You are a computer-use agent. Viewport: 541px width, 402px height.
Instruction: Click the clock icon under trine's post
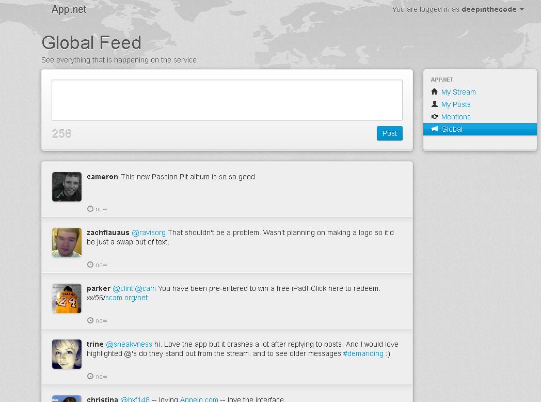[90, 376]
